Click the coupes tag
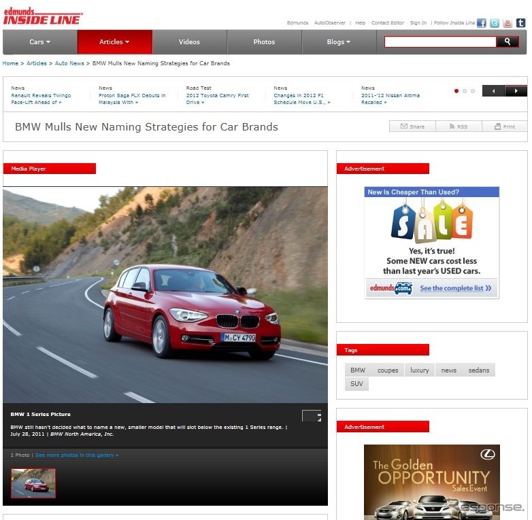 388,370
